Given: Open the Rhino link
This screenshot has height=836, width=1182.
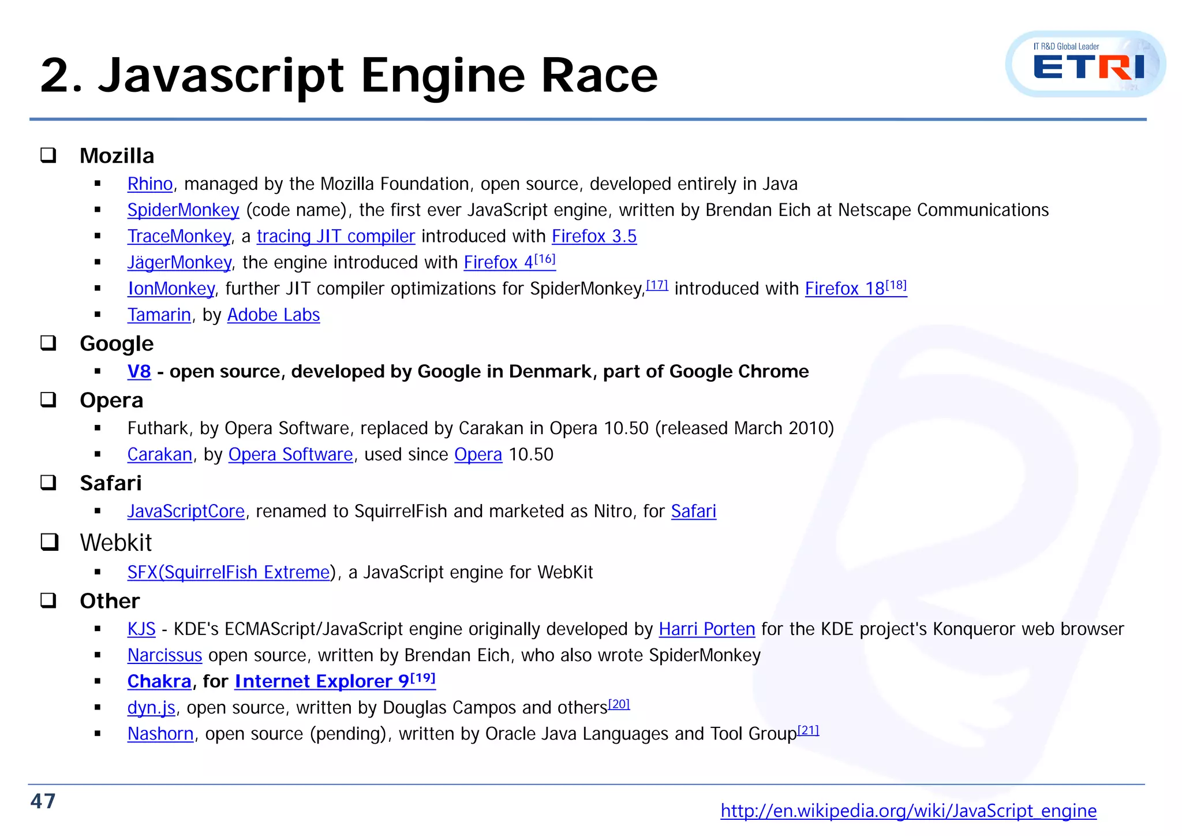Looking at the screenshot, I should point(150,184).
